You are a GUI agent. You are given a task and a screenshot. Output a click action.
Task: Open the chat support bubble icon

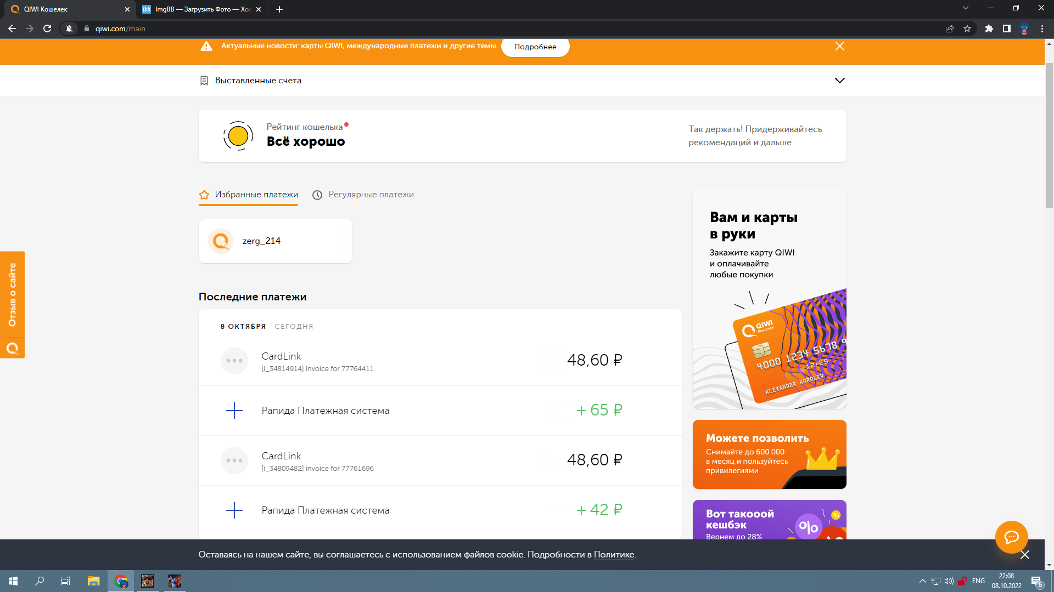click(1011, 537)
